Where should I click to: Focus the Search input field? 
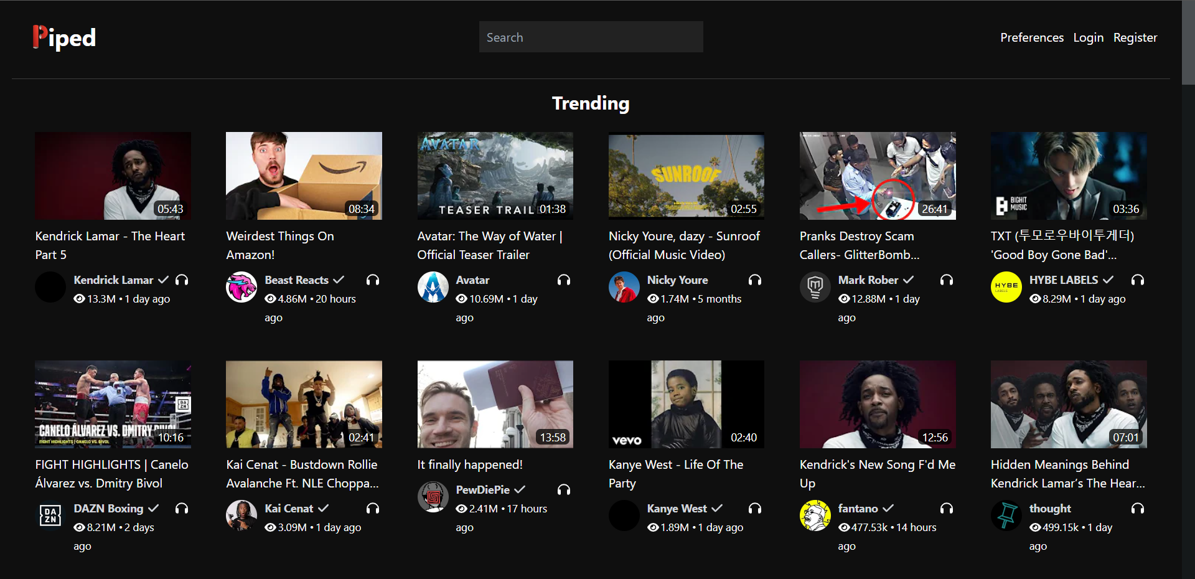coord(591,37)
